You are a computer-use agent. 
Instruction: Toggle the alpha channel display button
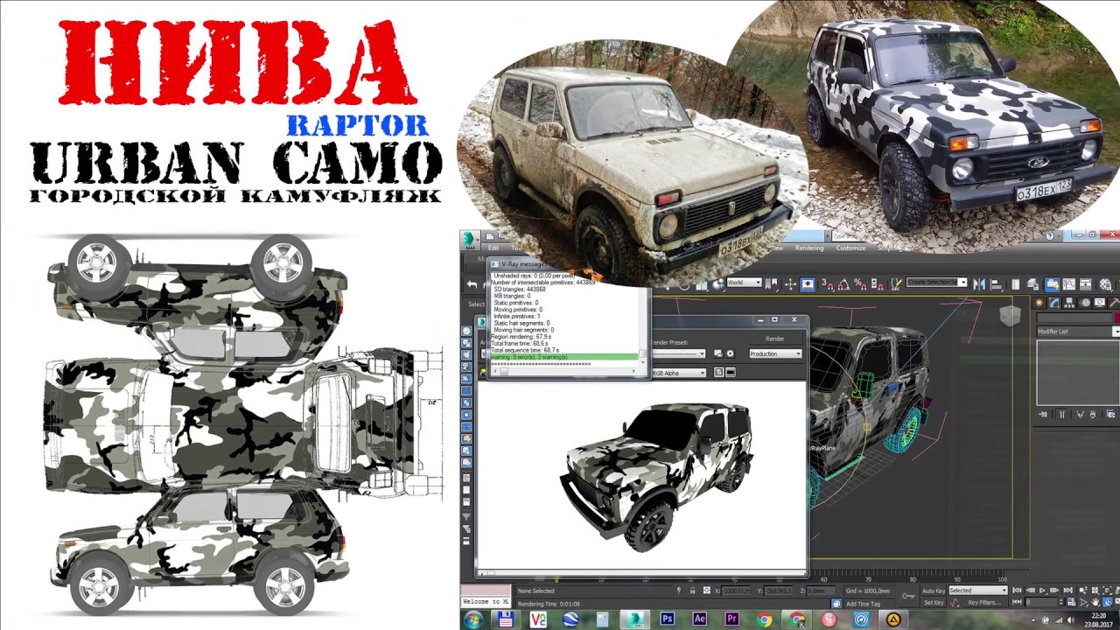coord(719,373)
